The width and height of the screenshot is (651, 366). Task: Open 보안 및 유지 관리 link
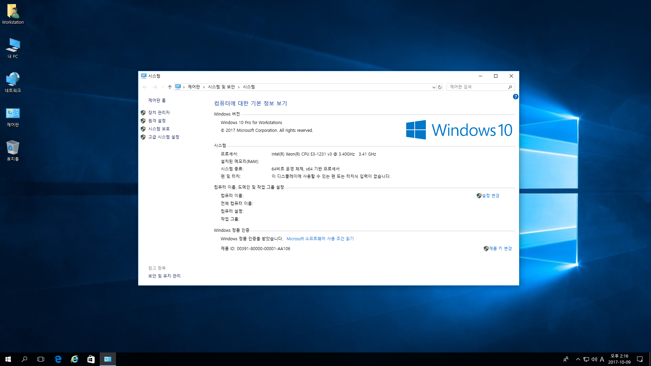coord(164,276)
